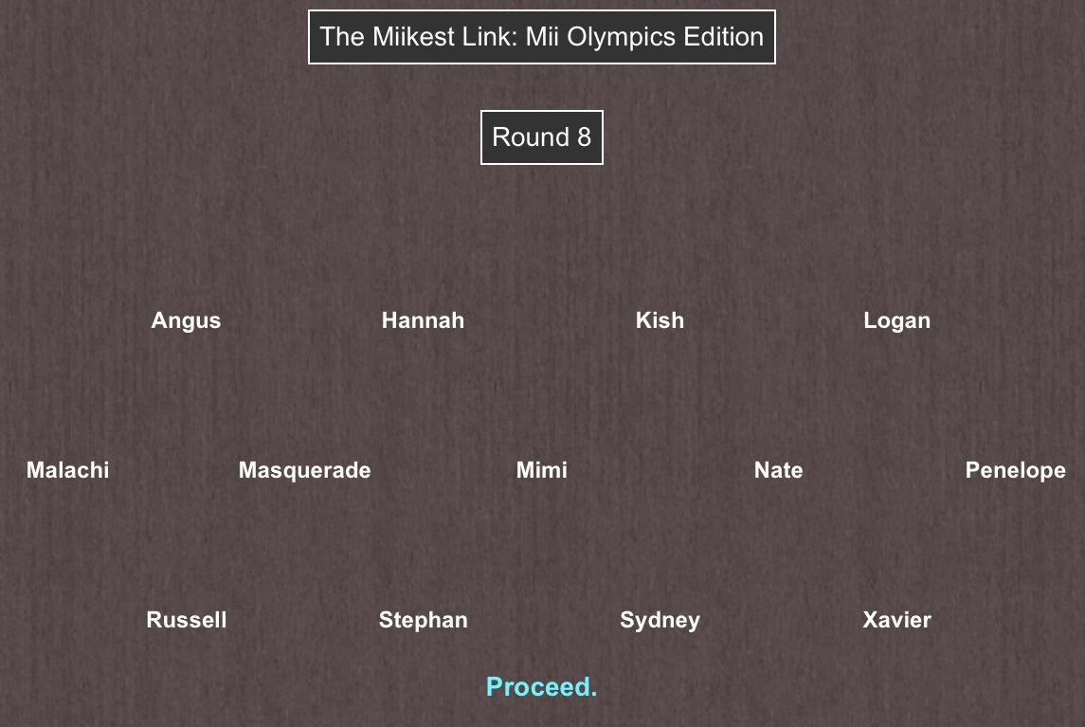Select contestant Hannah
The image size is (1085, 727).
[423, 320]
